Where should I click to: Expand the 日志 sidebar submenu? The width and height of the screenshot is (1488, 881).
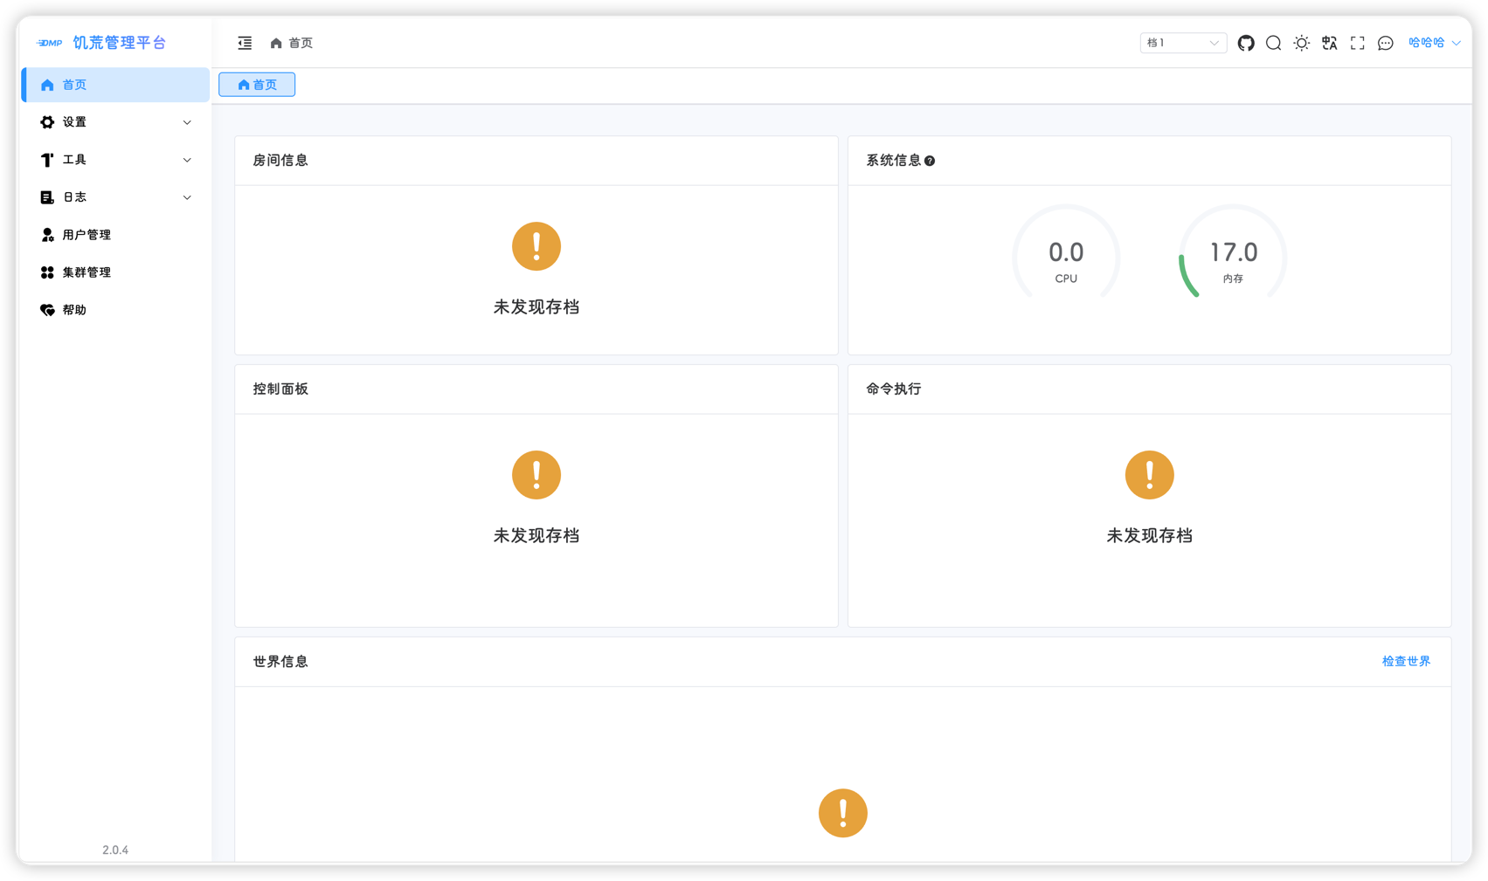(x=115, y=197)
